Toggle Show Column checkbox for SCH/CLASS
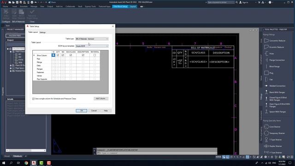Image resolution: width=295 pixels, height=166 pixels. click(71, 55)
